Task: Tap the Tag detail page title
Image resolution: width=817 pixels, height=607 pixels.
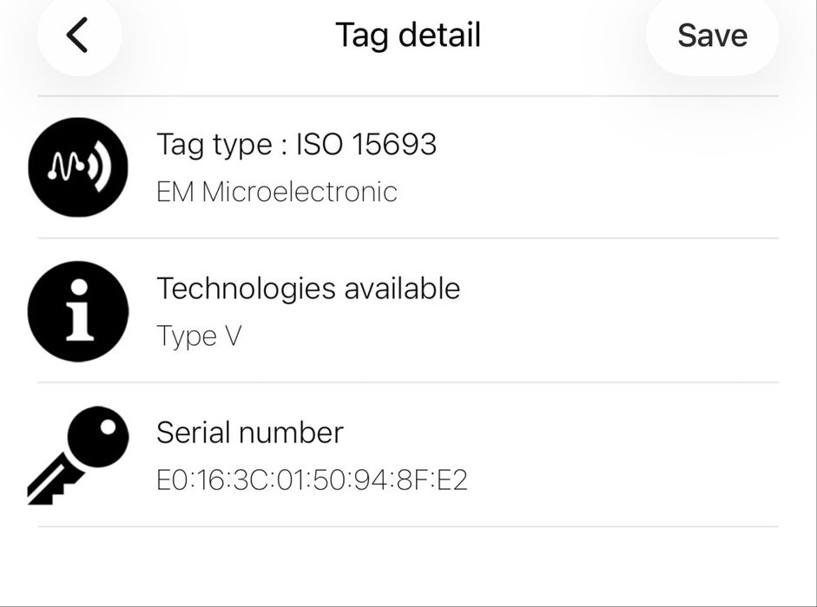Action: [x=408, y=36]
